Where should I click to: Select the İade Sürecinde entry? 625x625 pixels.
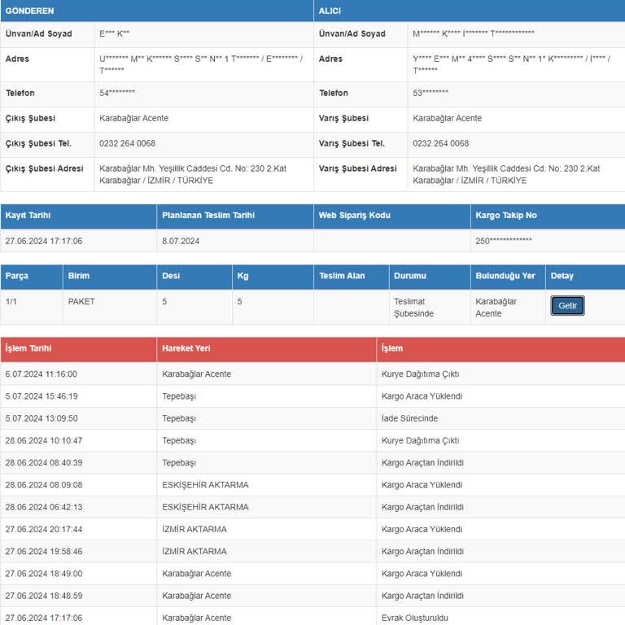(409, 418)
